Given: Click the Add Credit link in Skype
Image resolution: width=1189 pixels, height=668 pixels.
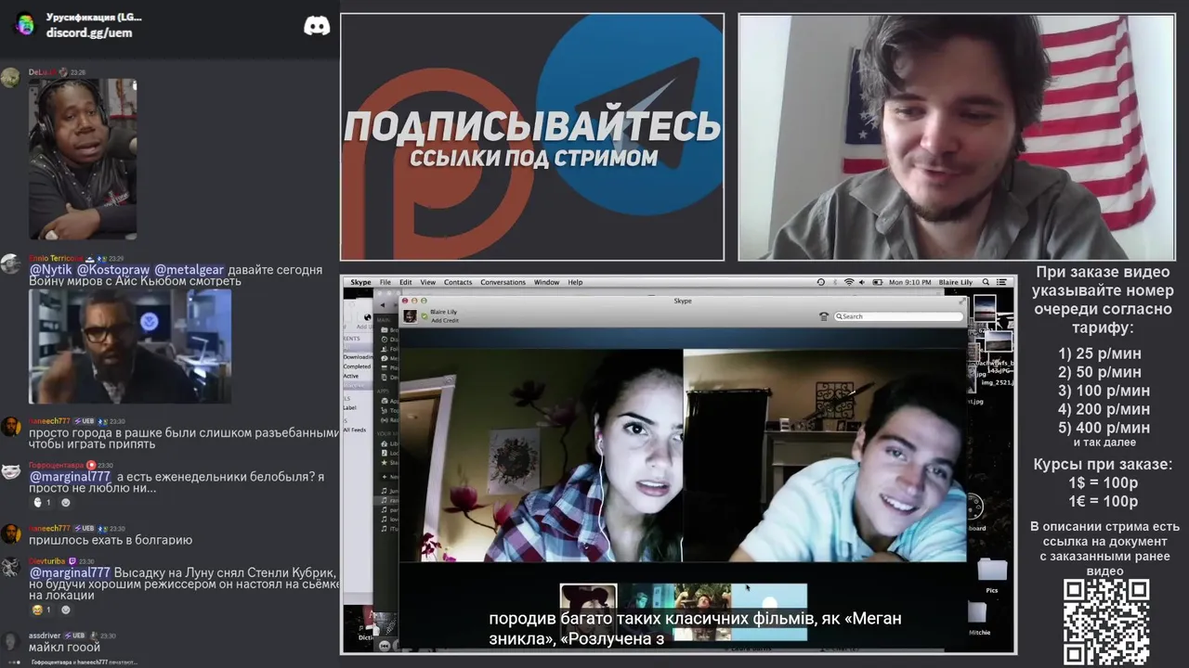Looking at the screenshot, I should pos(445,320).
